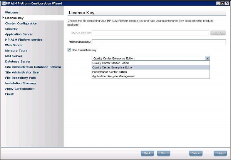Select Mercury Tours step
This screenshot has width=231, height=160.
tap(16, 51)
